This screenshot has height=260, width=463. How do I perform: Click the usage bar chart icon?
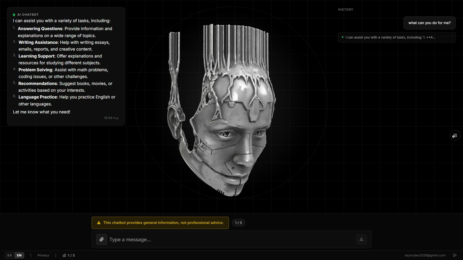[64, 255]
